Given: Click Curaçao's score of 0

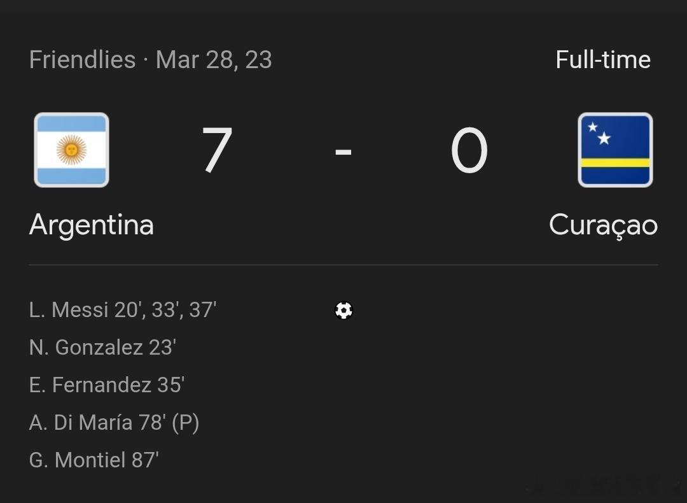Looking at the screenshot, I should point(469,151).
